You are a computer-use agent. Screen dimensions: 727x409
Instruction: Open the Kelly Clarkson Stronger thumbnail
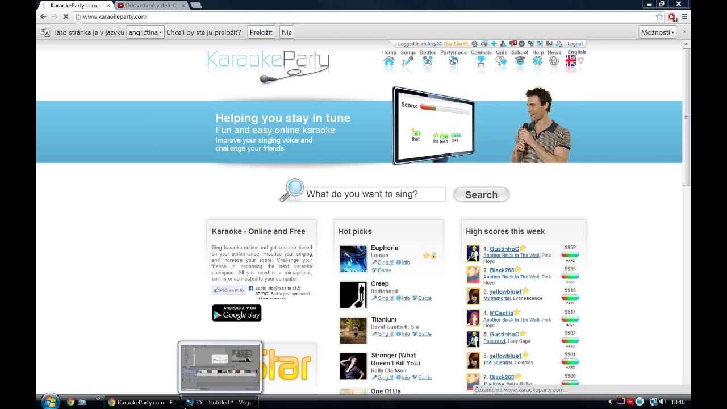tap(353, 366)
